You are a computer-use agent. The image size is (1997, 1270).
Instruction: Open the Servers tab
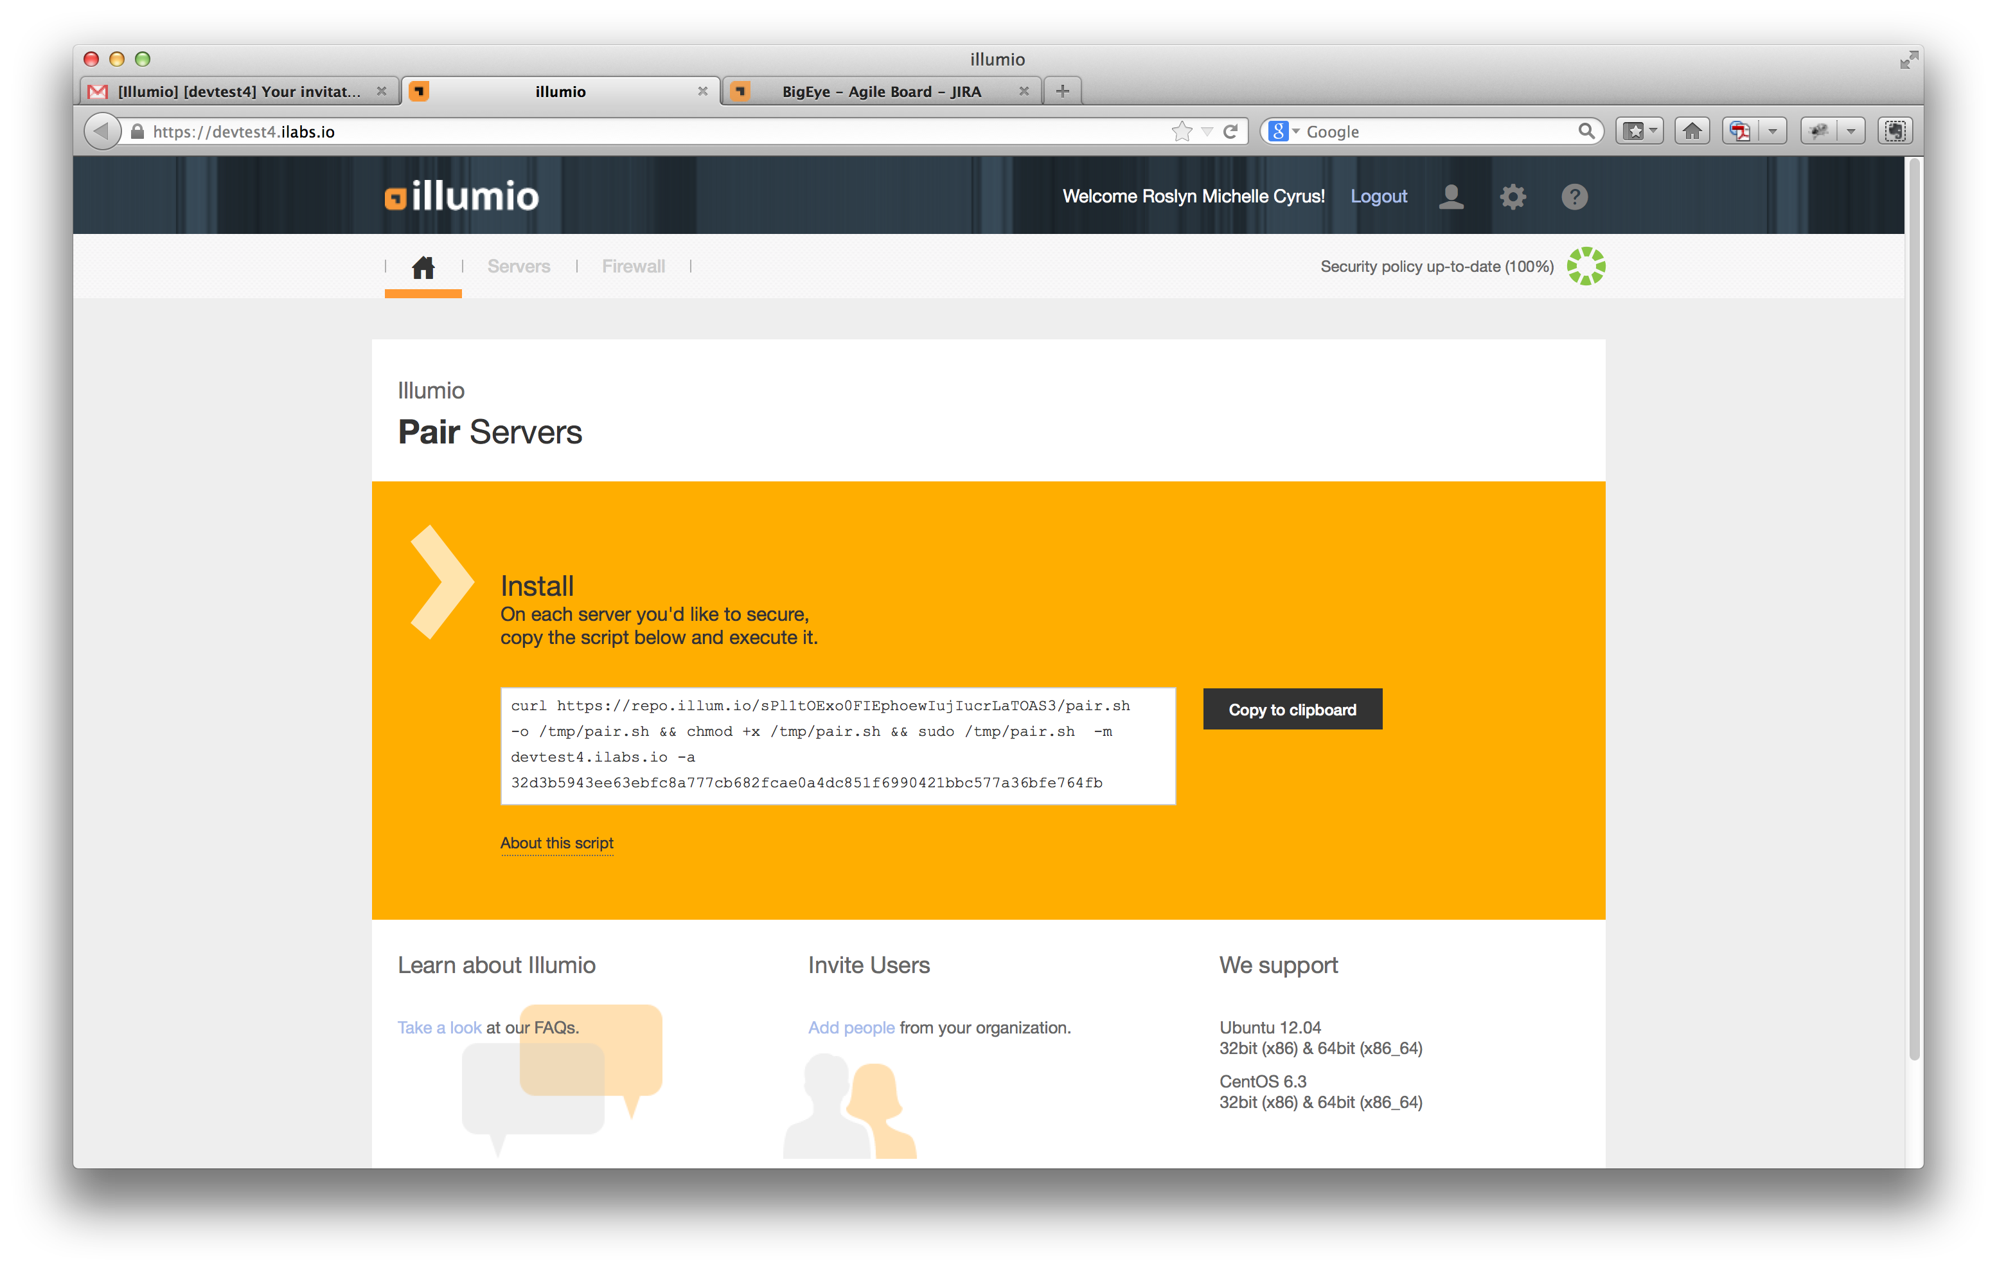(x=519, y=266)
